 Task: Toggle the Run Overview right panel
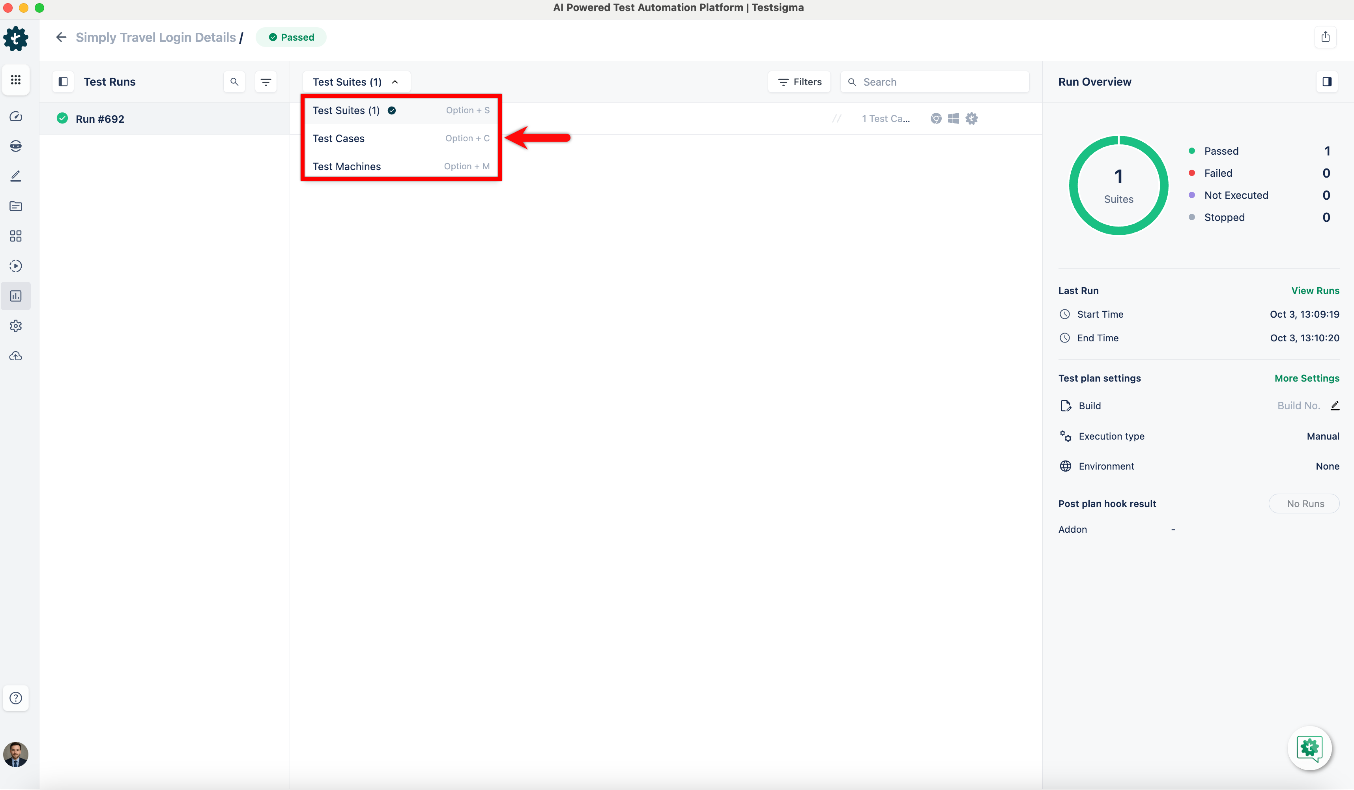[x=1327, y=82]
